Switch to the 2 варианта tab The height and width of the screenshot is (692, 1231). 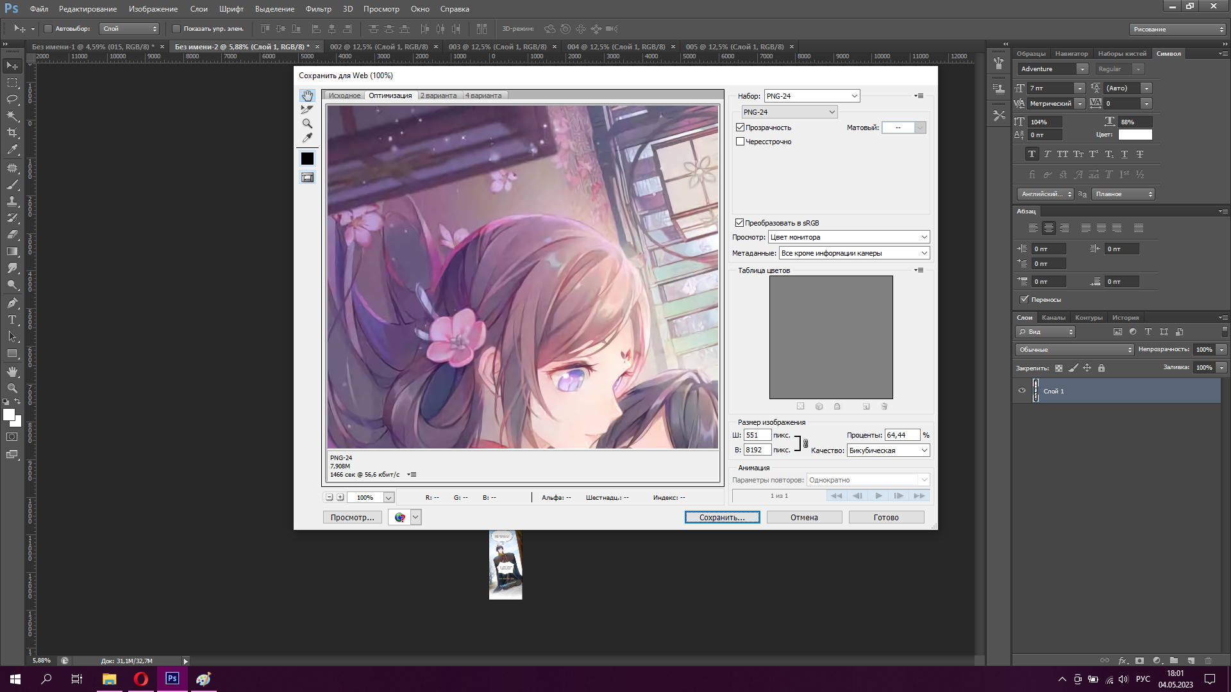click(x=439, y=96)
